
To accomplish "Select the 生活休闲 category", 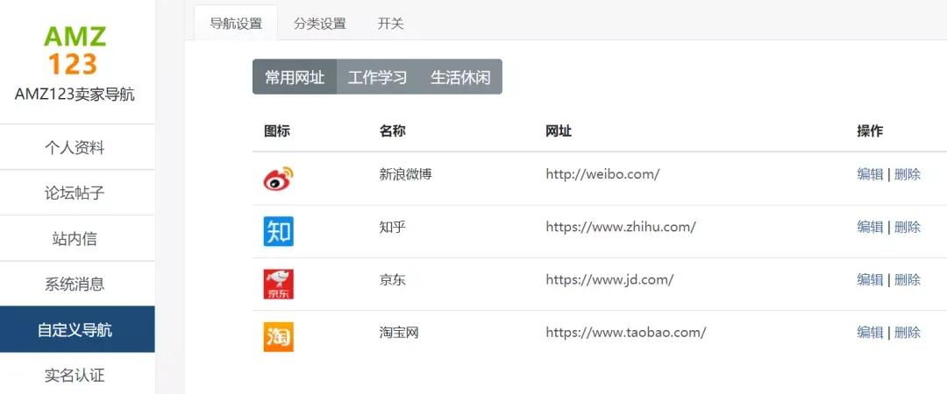I will coord(460,77).
